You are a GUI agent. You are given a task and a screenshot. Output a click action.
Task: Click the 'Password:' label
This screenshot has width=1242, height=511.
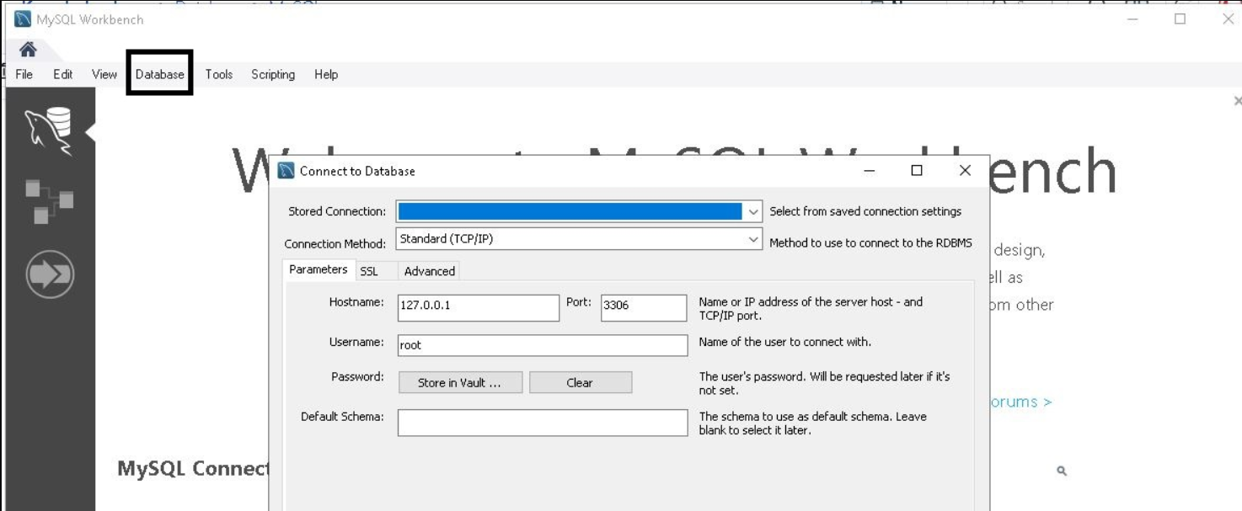coord(357,376)
